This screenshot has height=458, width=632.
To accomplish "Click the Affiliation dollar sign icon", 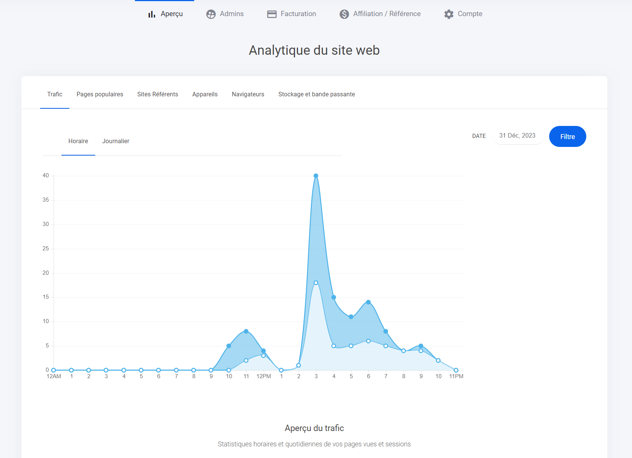I will point(344,14).
